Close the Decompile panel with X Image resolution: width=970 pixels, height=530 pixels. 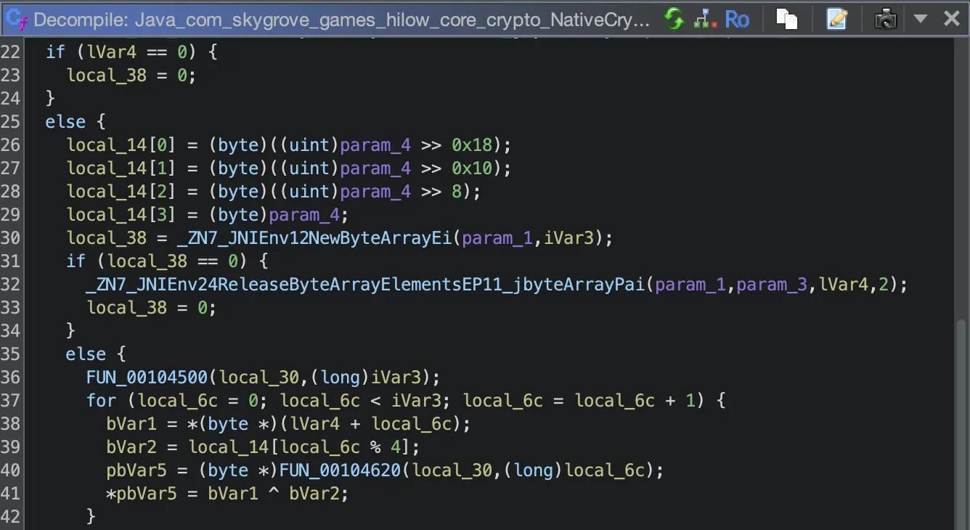(x=951, y=19)
